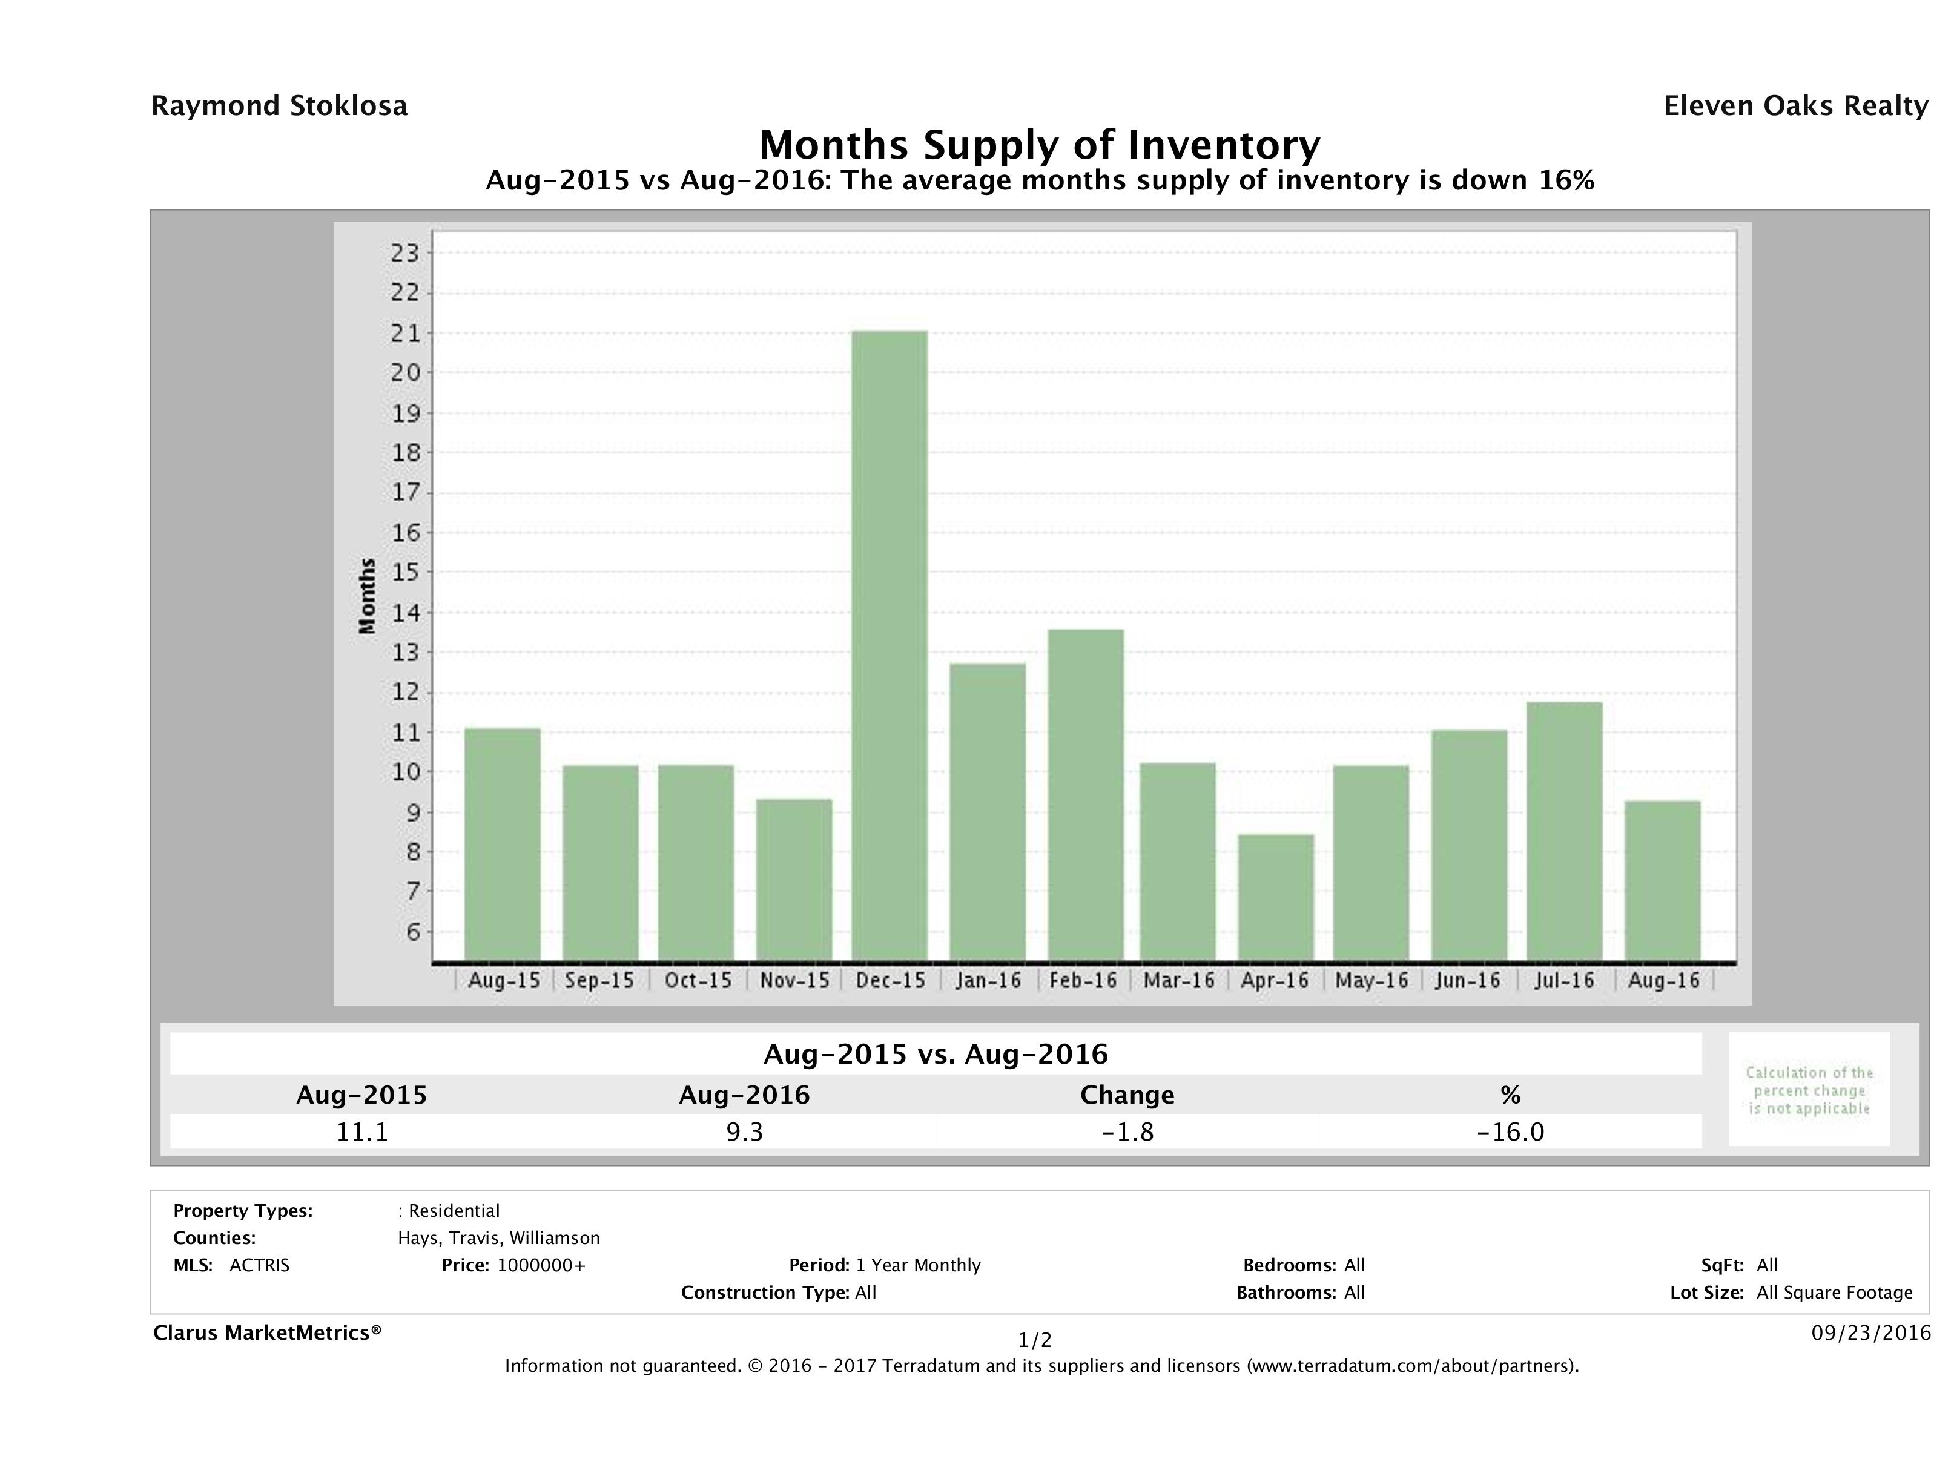Click the percent change value -16.0
Screen dimensions: 1954x1482
tap(1510, 1131)
